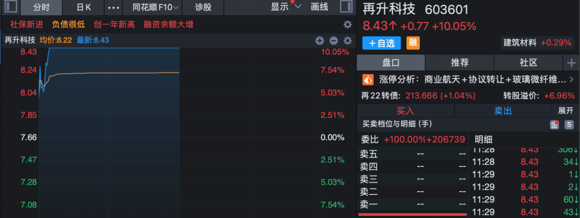Activate 画线 drawing tools
The image size is (580, 218).
(319, 7)
